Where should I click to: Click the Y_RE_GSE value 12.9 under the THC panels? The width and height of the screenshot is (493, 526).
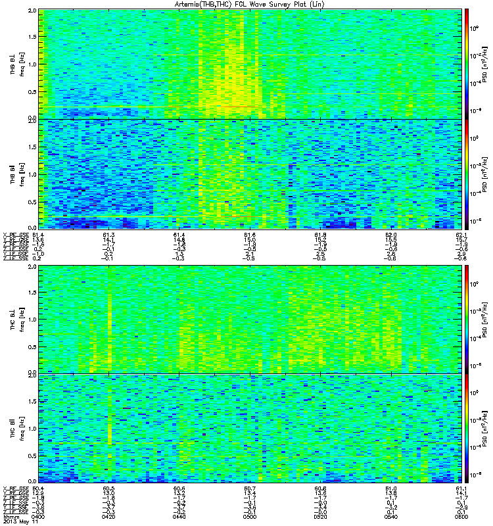coord(38,493)
